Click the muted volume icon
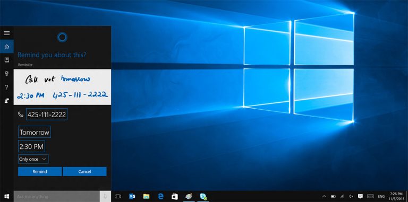408x202 pixels. click(x=351, y=196)
